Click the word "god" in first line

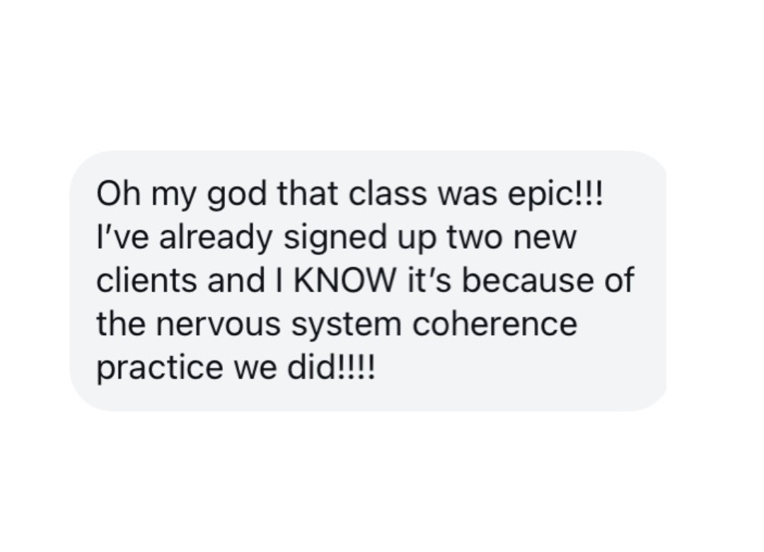click(238, 195)
